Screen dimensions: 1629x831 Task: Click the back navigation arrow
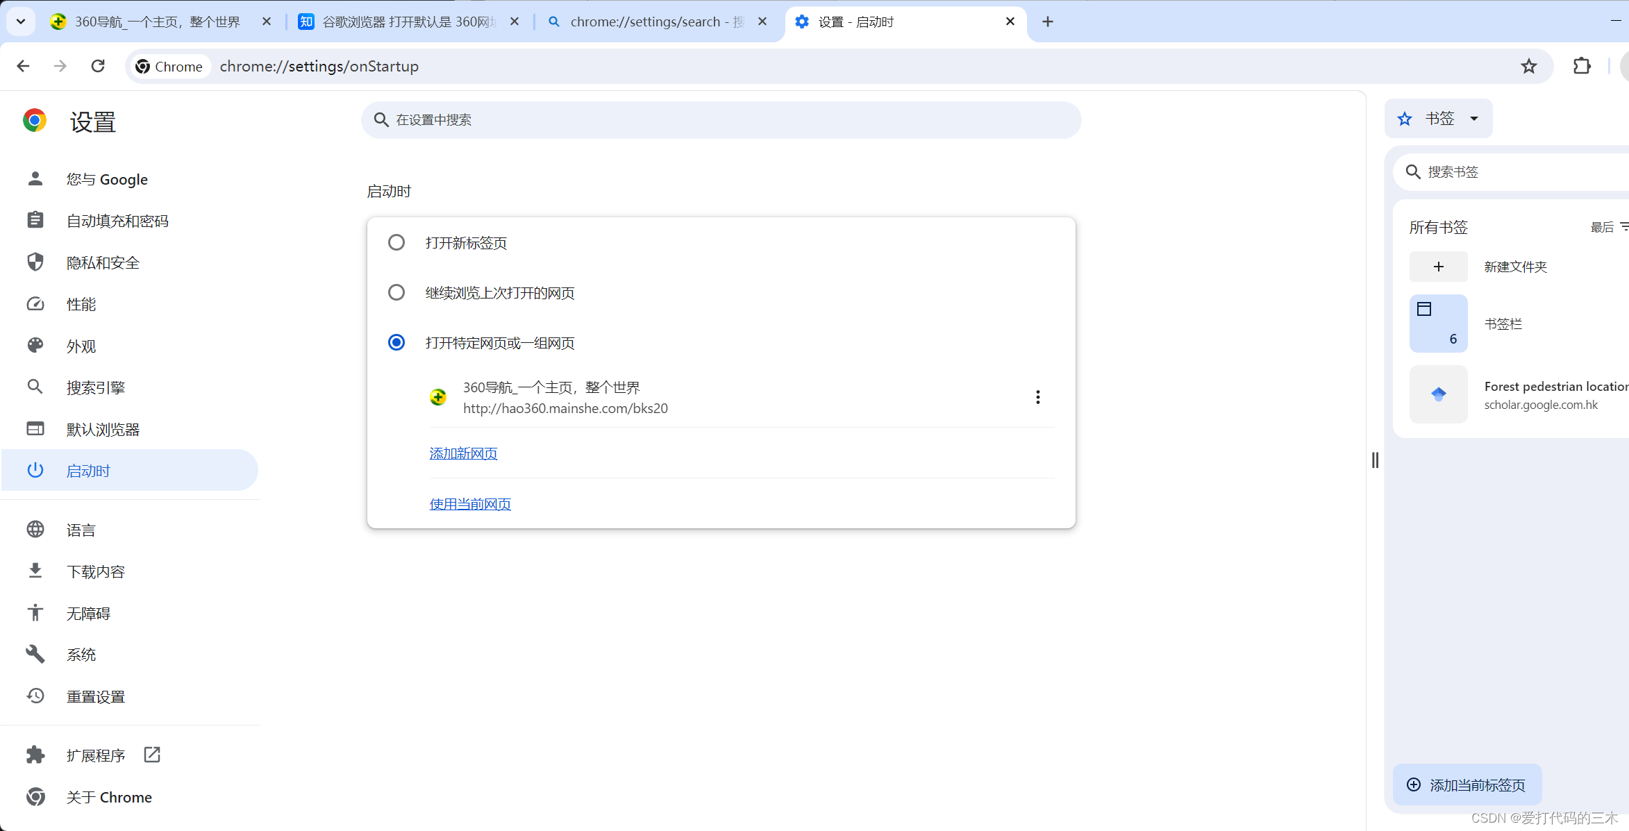click(x=23, y=66)
